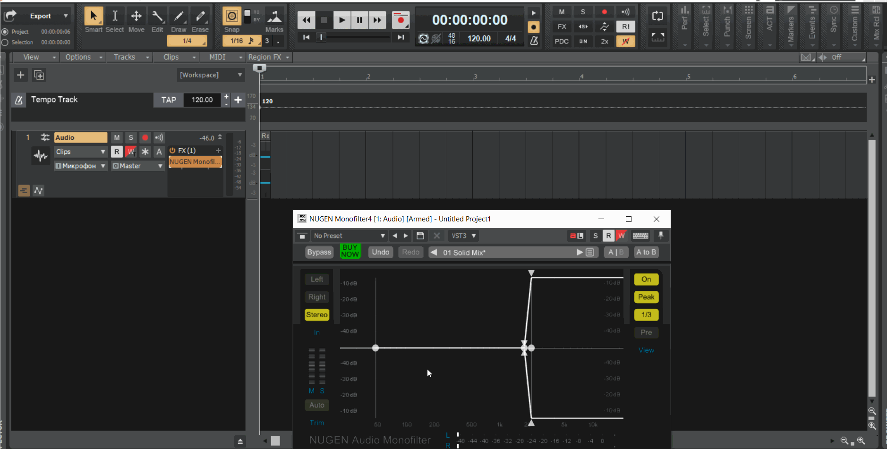The height and width of the screenshot is (449, 887).
Task: Open the 1/4 snap resolution dropdown
Action: [x=187, y=41]
